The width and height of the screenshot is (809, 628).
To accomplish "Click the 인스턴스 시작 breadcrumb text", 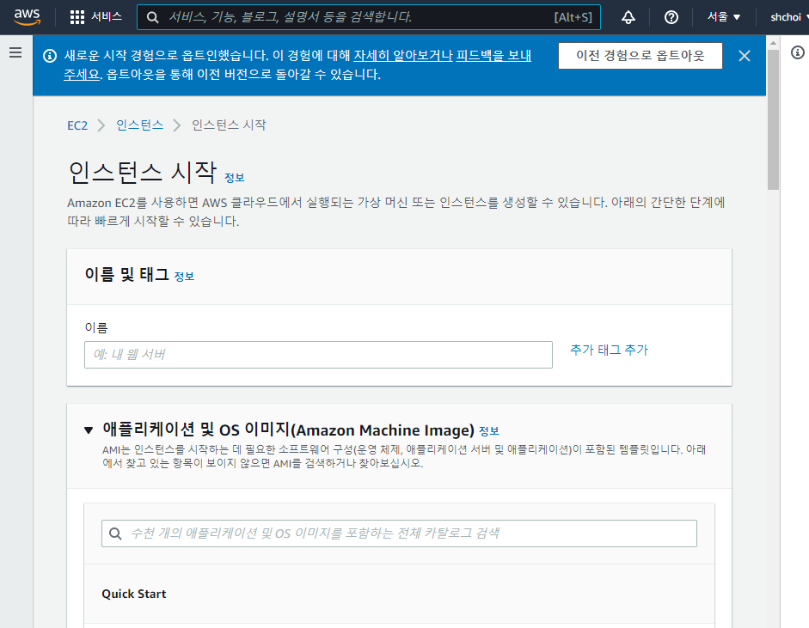I will click(229, 125).
